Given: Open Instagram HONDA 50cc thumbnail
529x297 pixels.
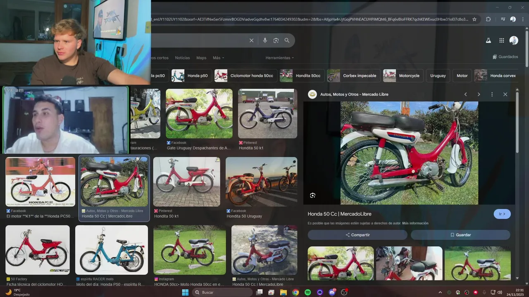Looking at the screenshot, I should point(190,250).
